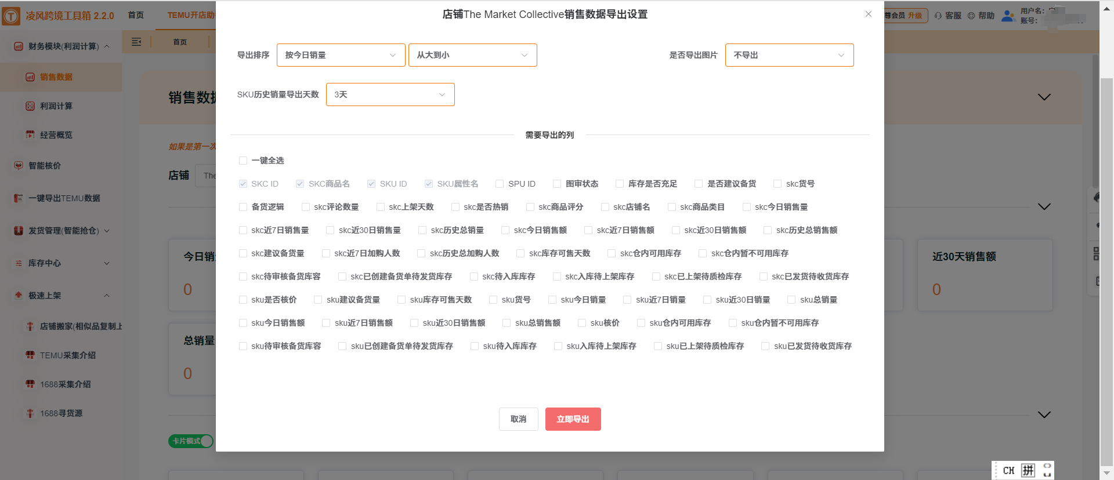Click the user avatar icon
Screen dimensions: 1114x480
tap(1008, 16)
